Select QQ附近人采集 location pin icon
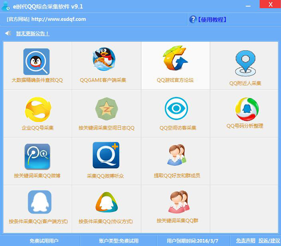The height and width of the screenshot is (246, 281). coord(245,64)
